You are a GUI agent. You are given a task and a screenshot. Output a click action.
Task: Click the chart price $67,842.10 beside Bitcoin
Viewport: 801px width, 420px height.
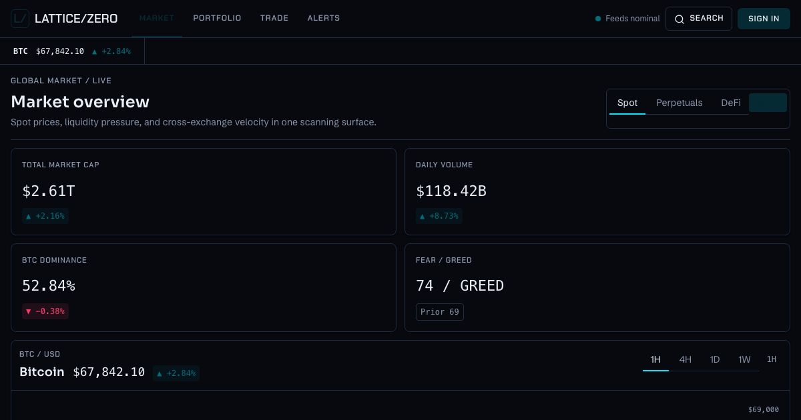tap(109, 372)
